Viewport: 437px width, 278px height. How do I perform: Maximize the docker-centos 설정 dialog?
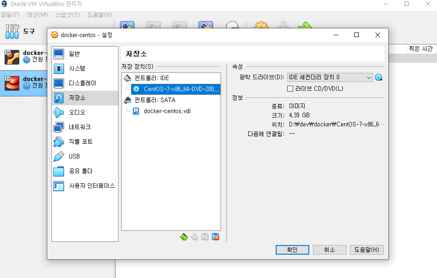(x=357, y=35)
